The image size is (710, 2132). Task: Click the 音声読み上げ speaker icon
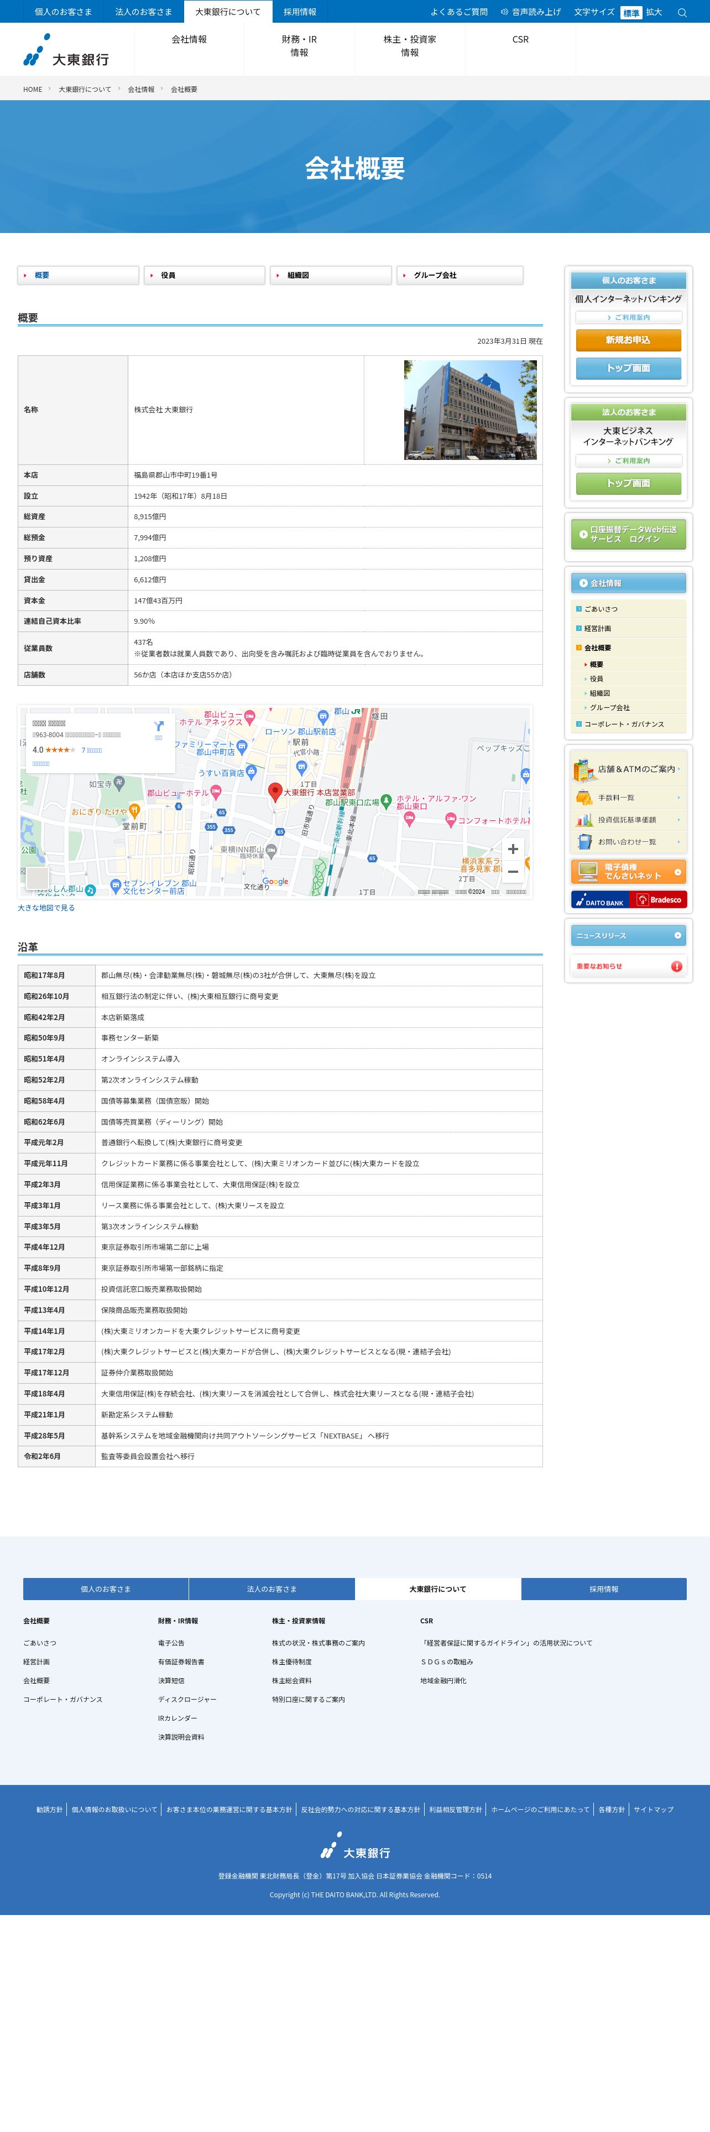[x=504, y=12]
